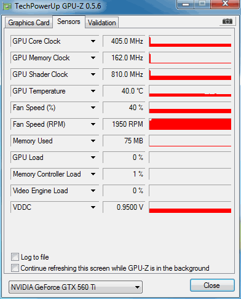This screenshot has height=299, width=241.
Task: Switch to the Graphics Card tab
Action: [x=29, y=23]
